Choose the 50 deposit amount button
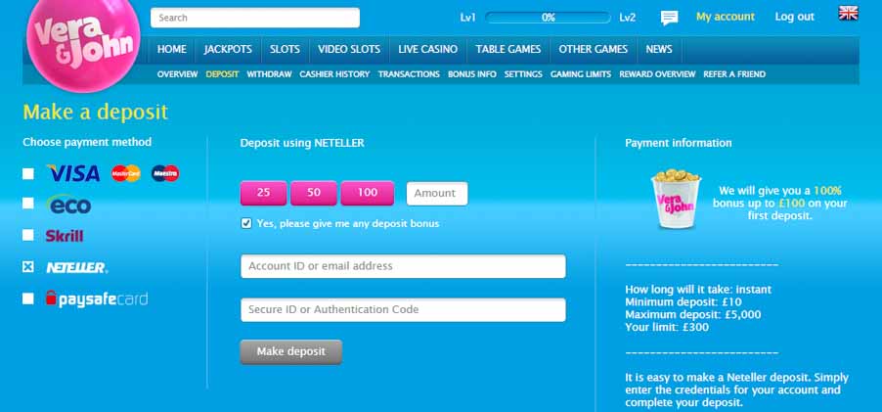 pyautogui.click(x=313, y=193)
